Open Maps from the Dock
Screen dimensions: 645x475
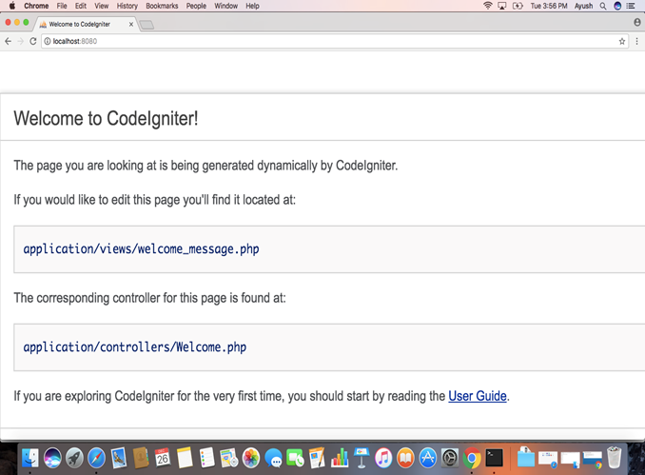tap(228, 458)
